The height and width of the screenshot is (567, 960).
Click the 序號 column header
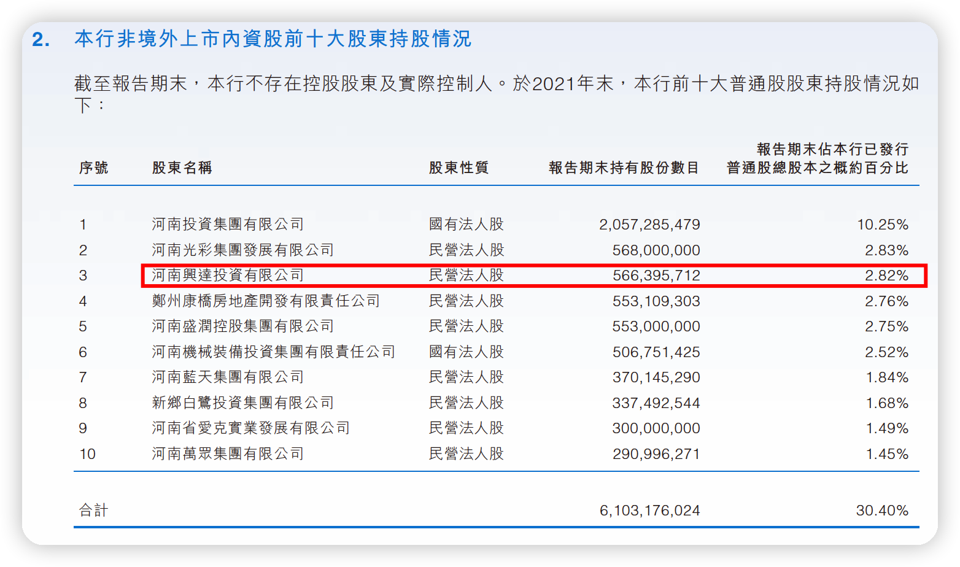(x=93, y=168)
